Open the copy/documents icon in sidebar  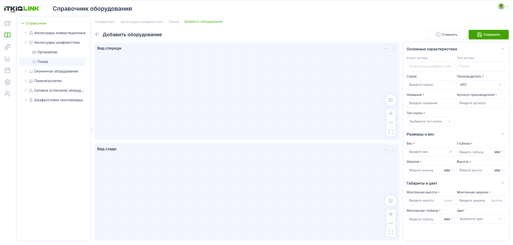(7, 47)
